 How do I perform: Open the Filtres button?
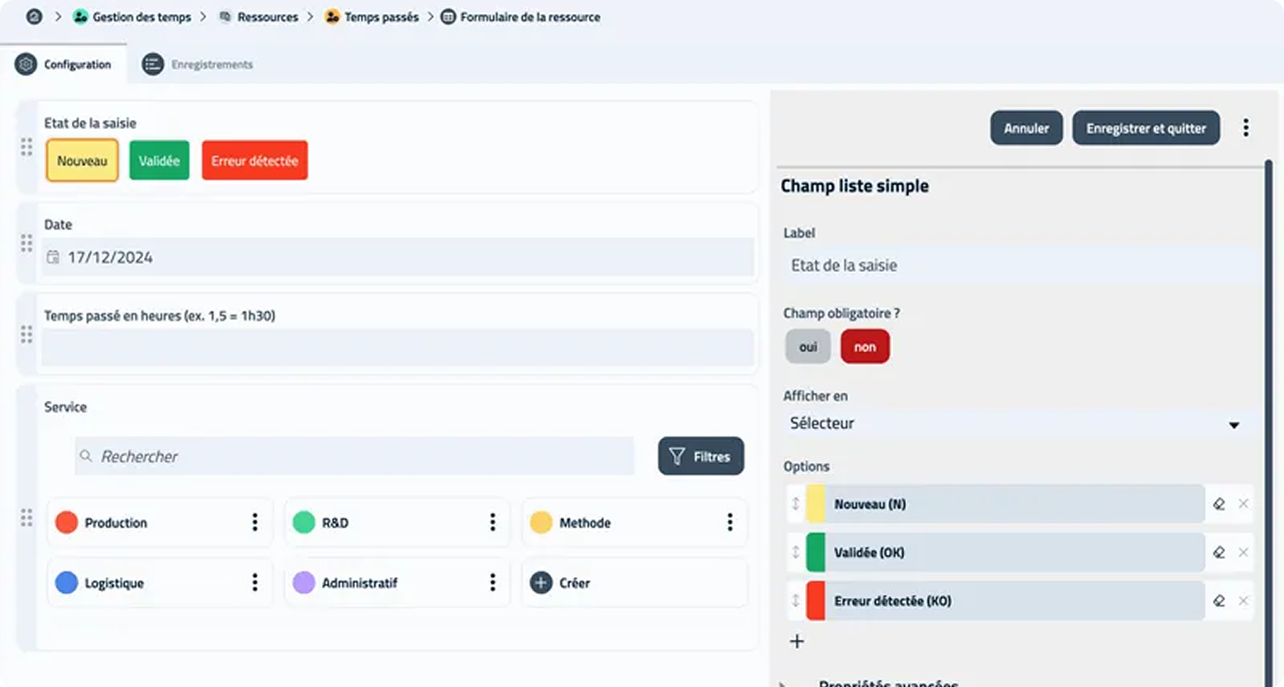(x=701, y=456)
